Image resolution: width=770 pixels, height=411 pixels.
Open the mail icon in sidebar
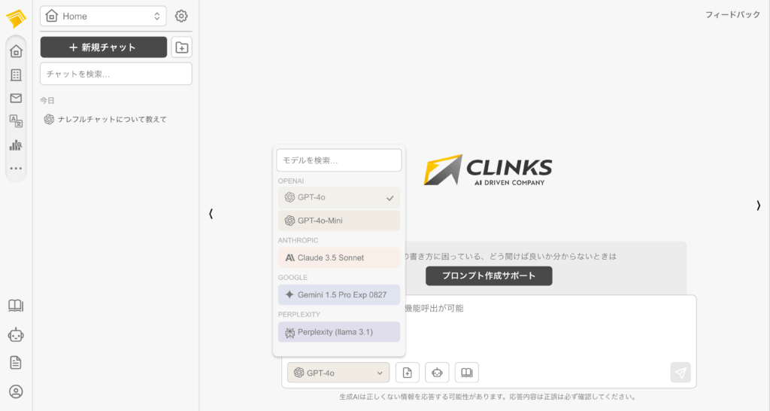coord(16,98)
